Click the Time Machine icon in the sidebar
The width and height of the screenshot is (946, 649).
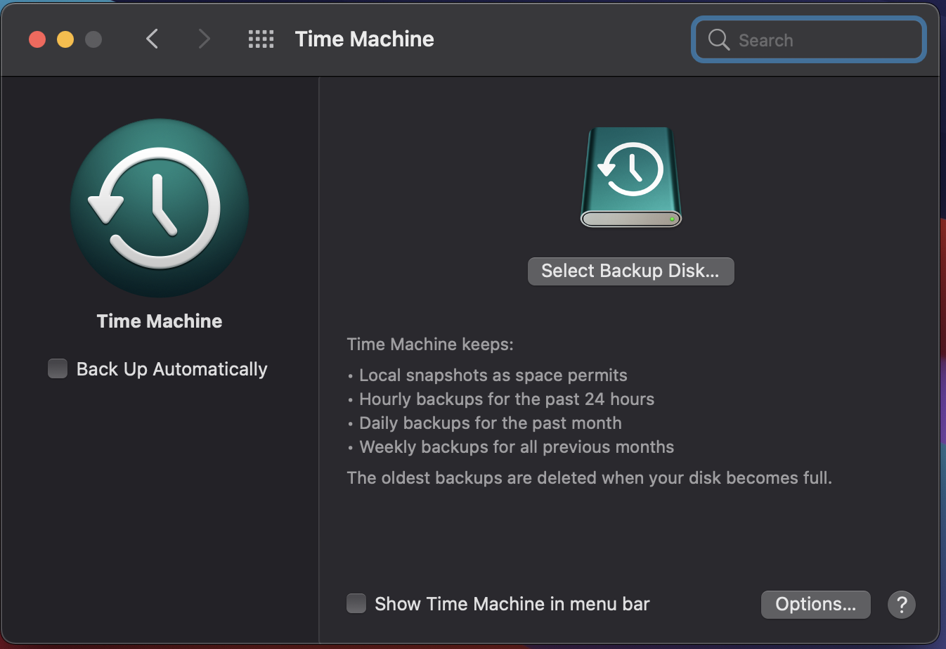[159, 208]
